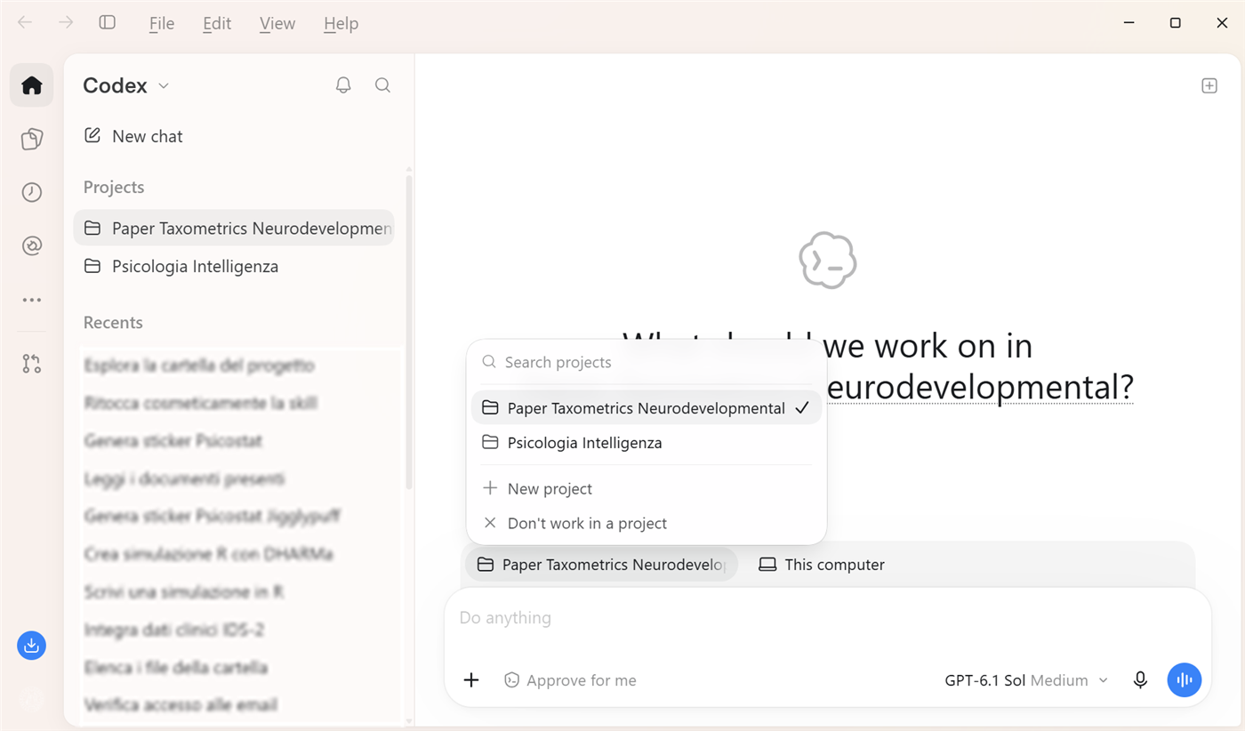This screenshot has height=731, width=1245.
Task: Toggle the sidebar panel icon in title bar
Action: coord(108,22)
